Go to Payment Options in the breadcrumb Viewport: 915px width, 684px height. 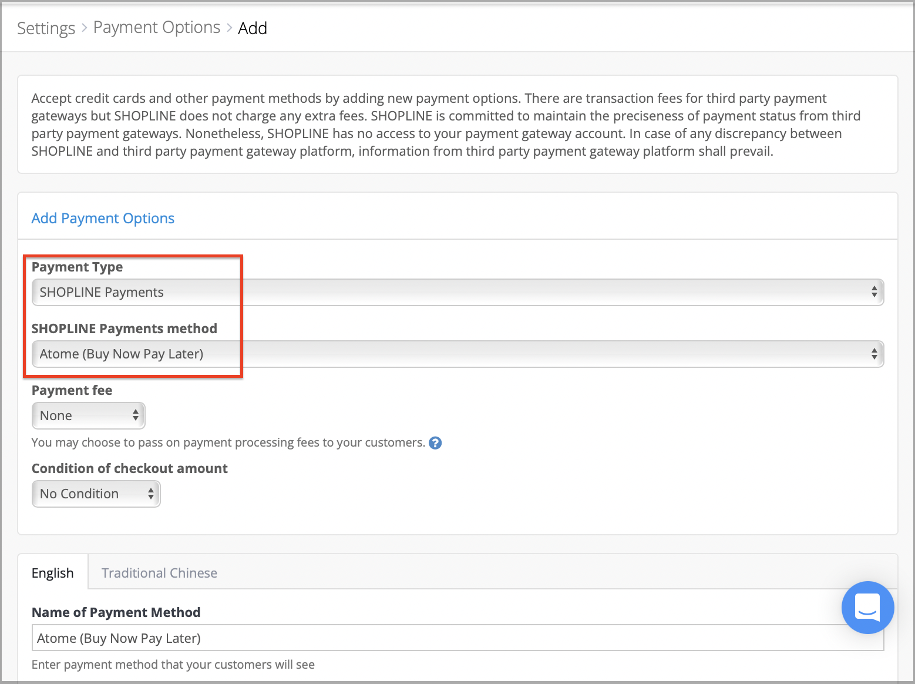pos(157,28)
